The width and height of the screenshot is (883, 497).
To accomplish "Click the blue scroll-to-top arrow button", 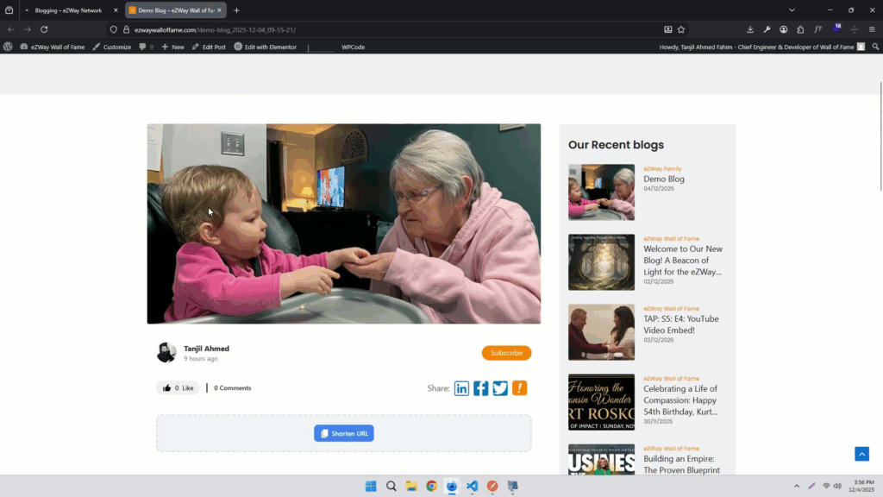I will [x=861, y=454].
